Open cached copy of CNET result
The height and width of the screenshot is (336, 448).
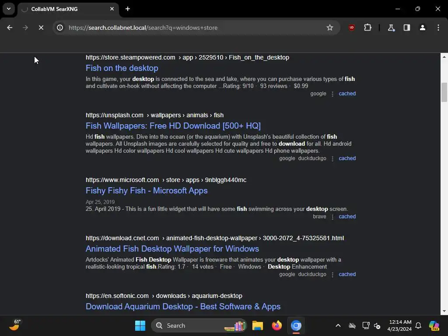click(x=347, y=274)
